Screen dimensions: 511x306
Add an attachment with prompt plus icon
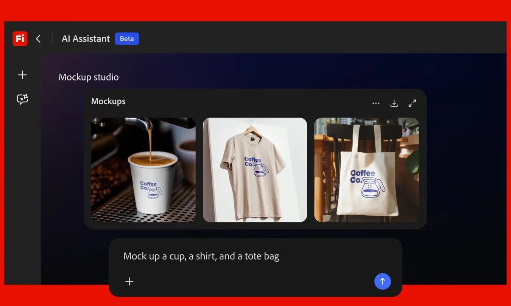click(x=129, y=281)
